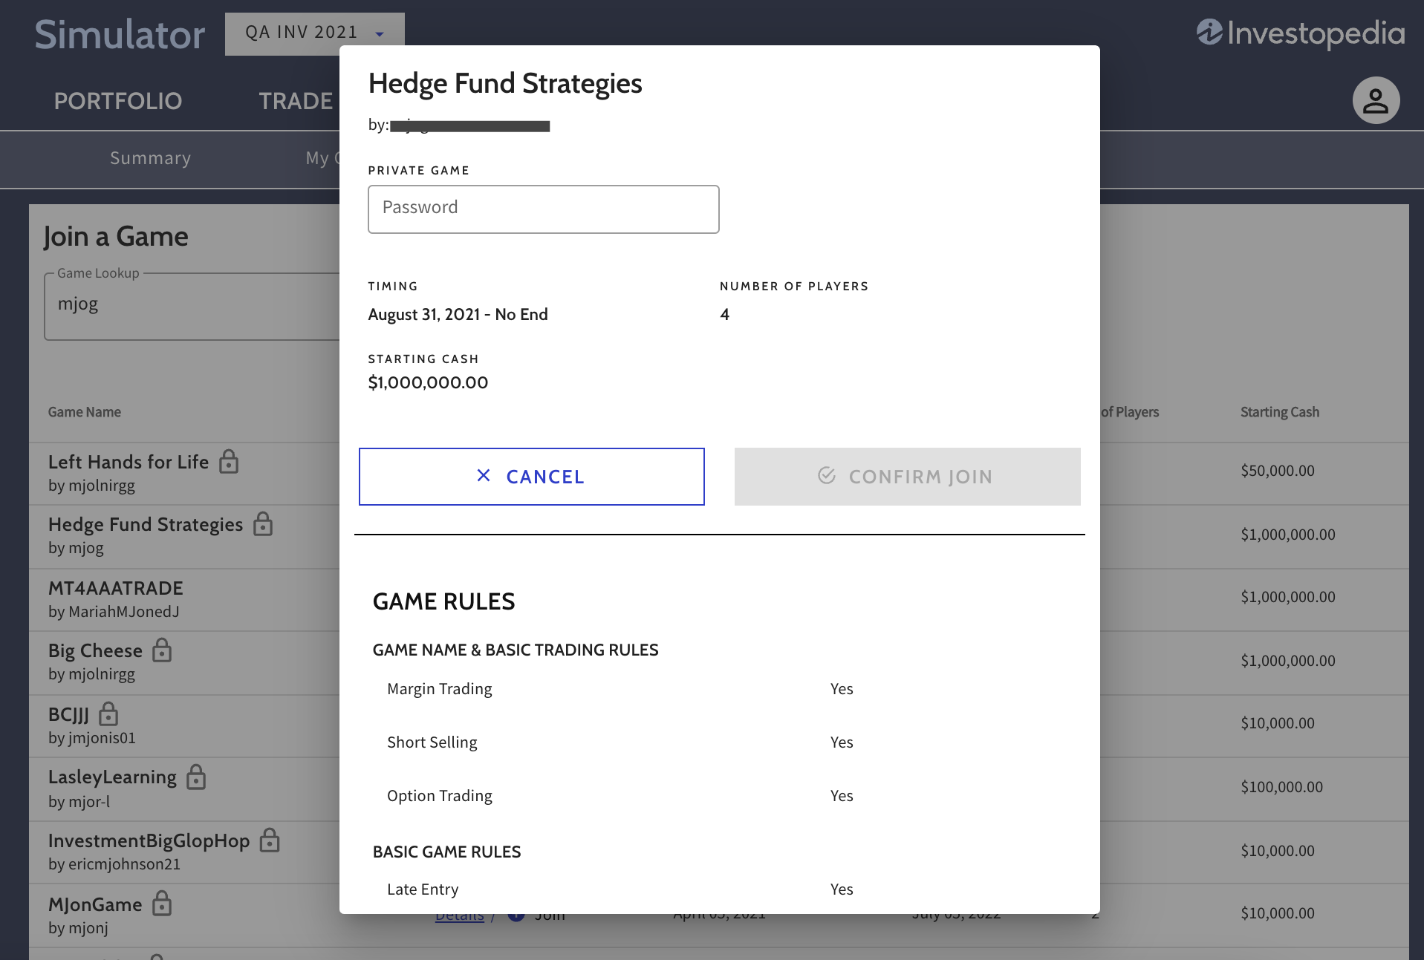The width and height of the screenshot is (1424, 960).
Task: Click the Simulator title logo
Action: pyautogui.click(x=120, y=34)
